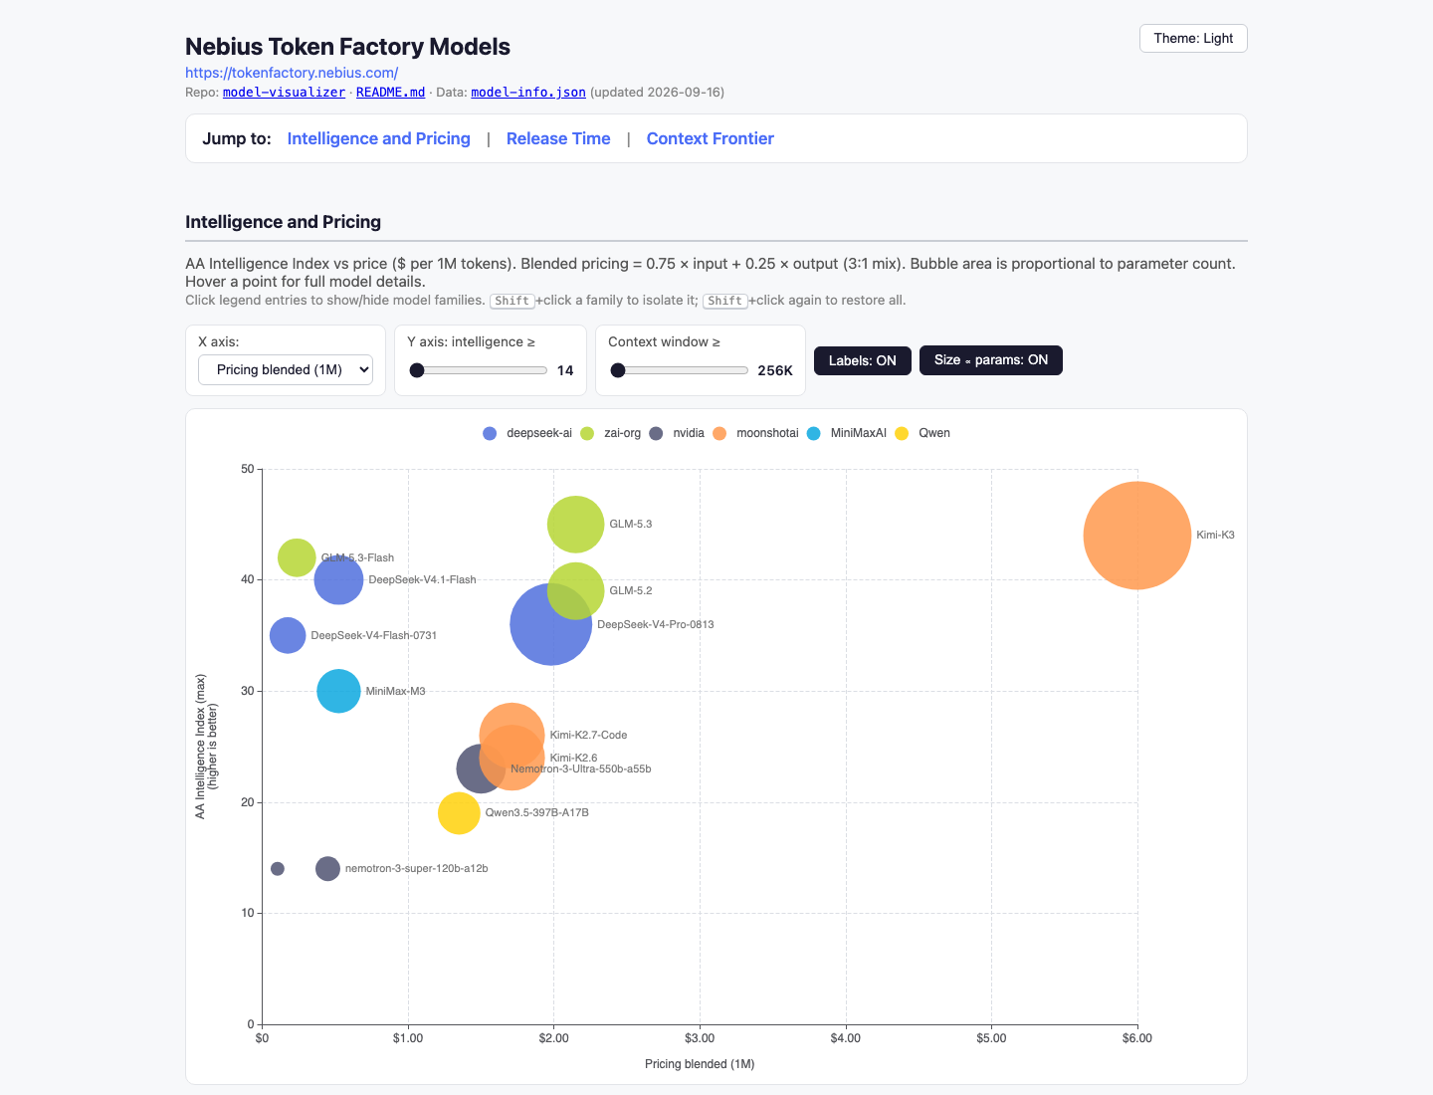
Task: Click the Intelligence and Pricing section heading
Action: coord(283,222)
